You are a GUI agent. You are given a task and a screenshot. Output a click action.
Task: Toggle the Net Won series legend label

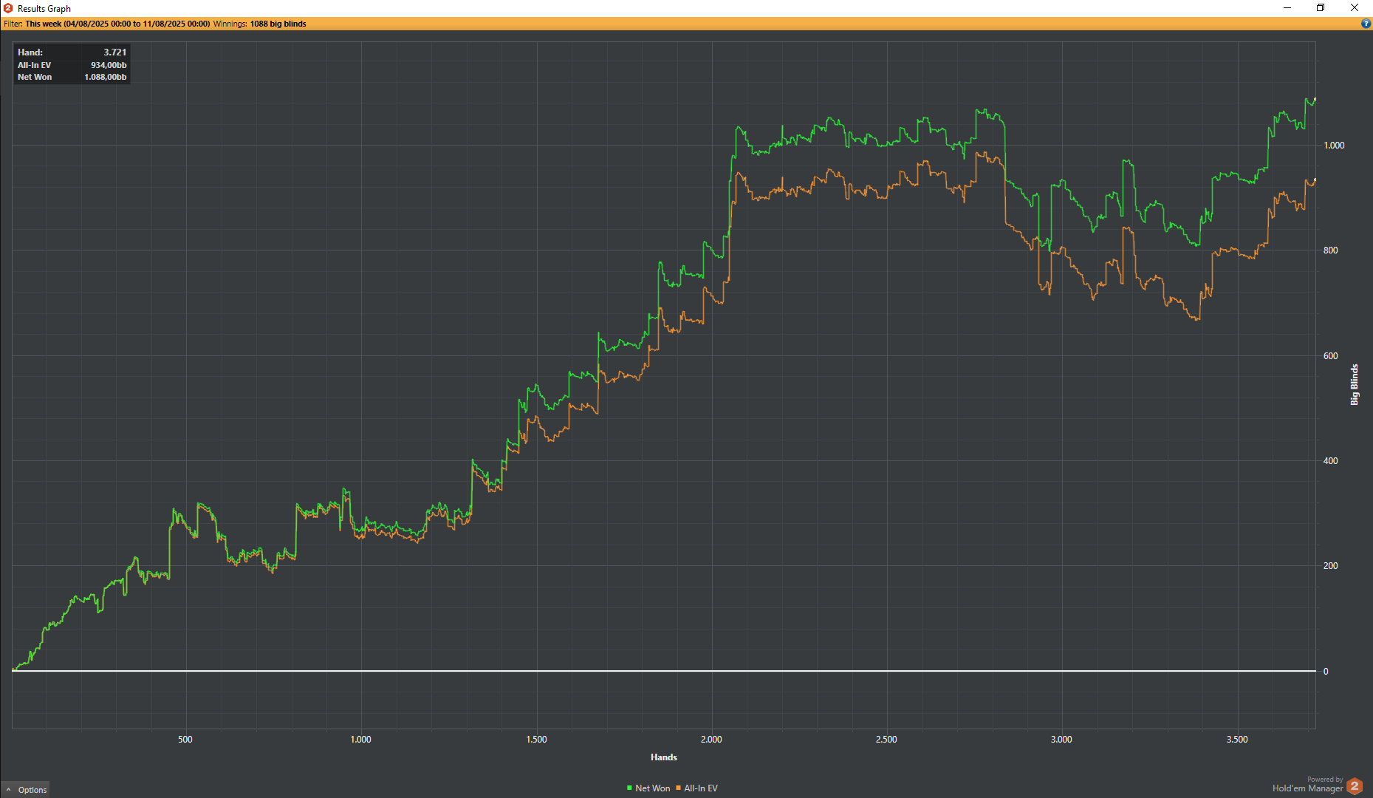653,788
